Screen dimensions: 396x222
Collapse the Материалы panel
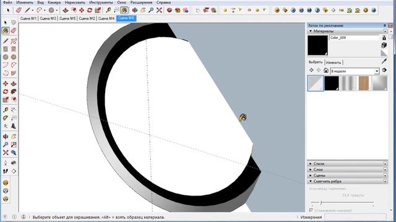click(x=311, y=31)
